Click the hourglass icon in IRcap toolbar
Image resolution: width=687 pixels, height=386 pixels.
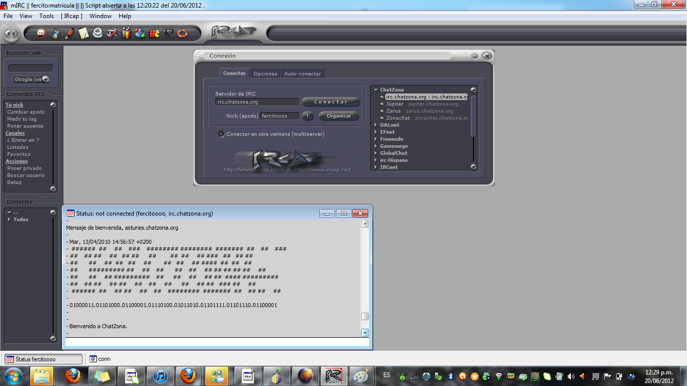pyautogui.click(x=56, y=34)
